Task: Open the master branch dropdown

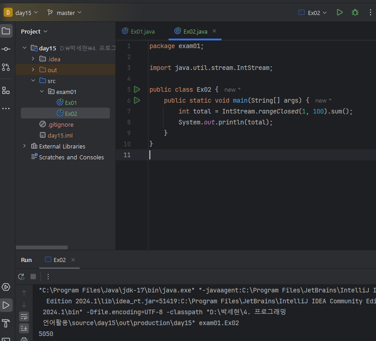Action: coord(65,13)
